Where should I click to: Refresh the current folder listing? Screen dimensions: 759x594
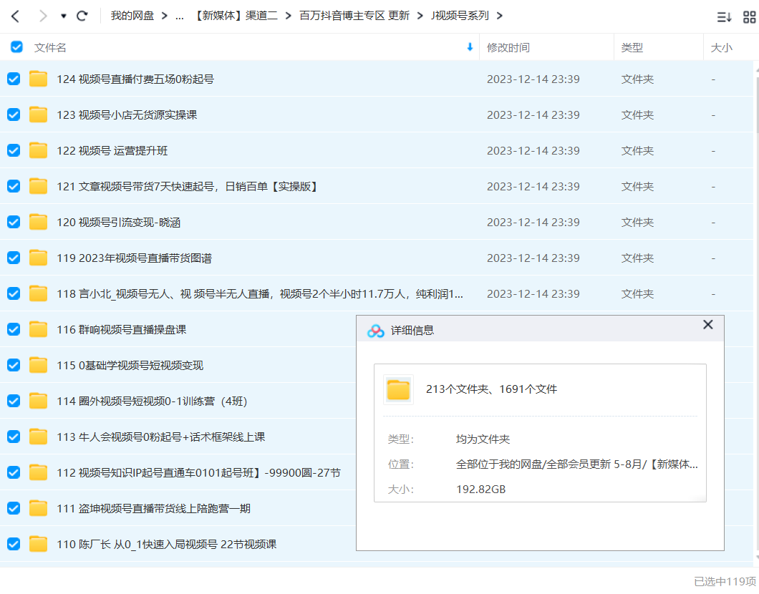(82, 16)
